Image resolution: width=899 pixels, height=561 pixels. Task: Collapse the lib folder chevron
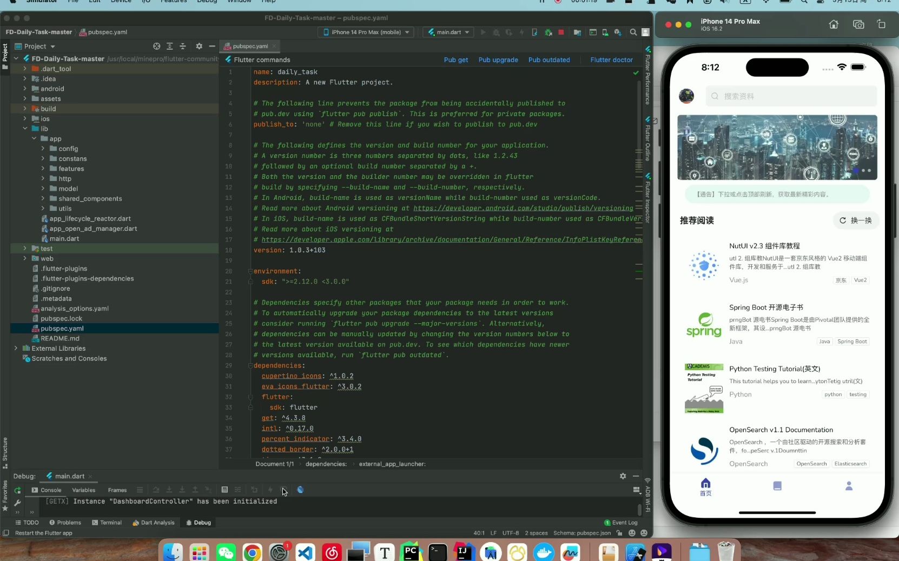[x=25, y=129]
